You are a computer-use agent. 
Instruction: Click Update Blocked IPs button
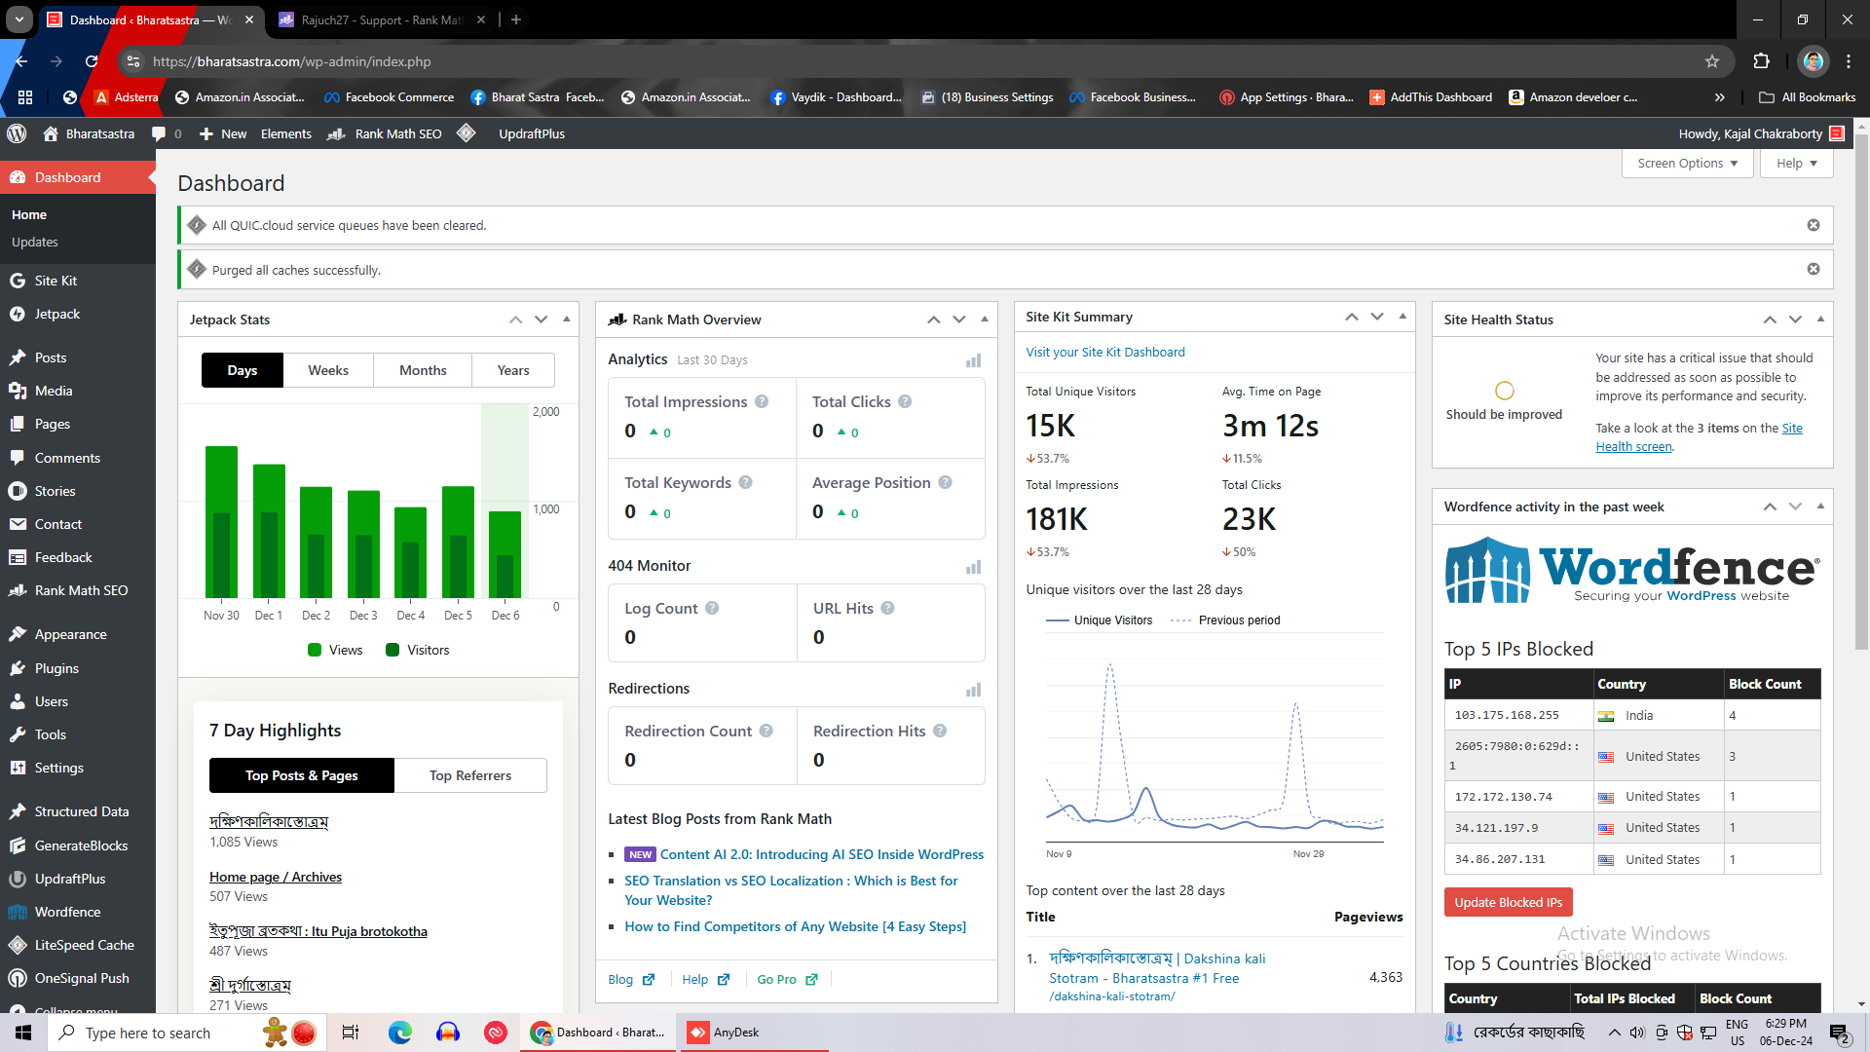coord(1508,903)
